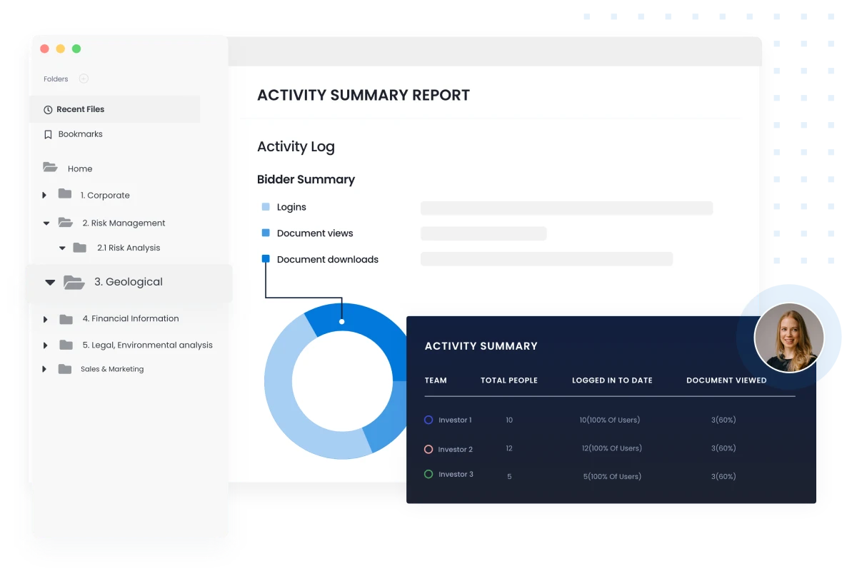Screen dimensions: 847x571
Task: Click the DOCUMENT VIEWED column header
Action: point(726,380)
